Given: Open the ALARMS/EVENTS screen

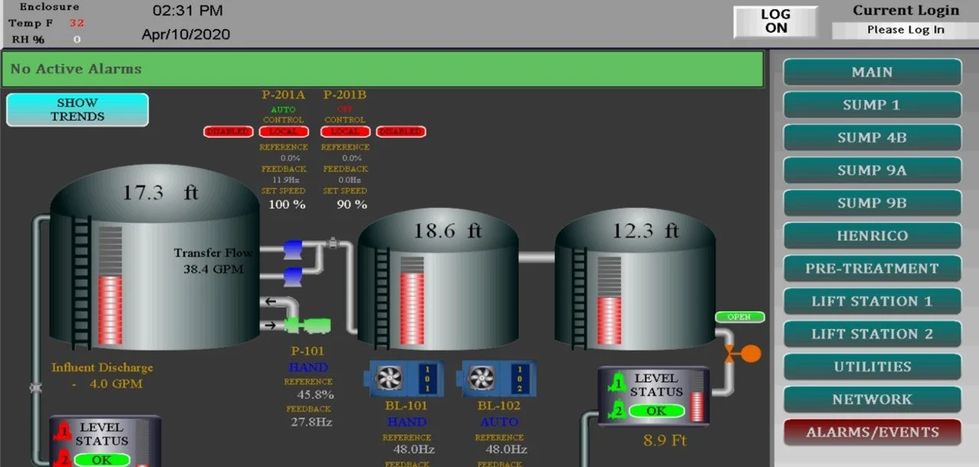Looking at the screenshot, I should [871, 432].
